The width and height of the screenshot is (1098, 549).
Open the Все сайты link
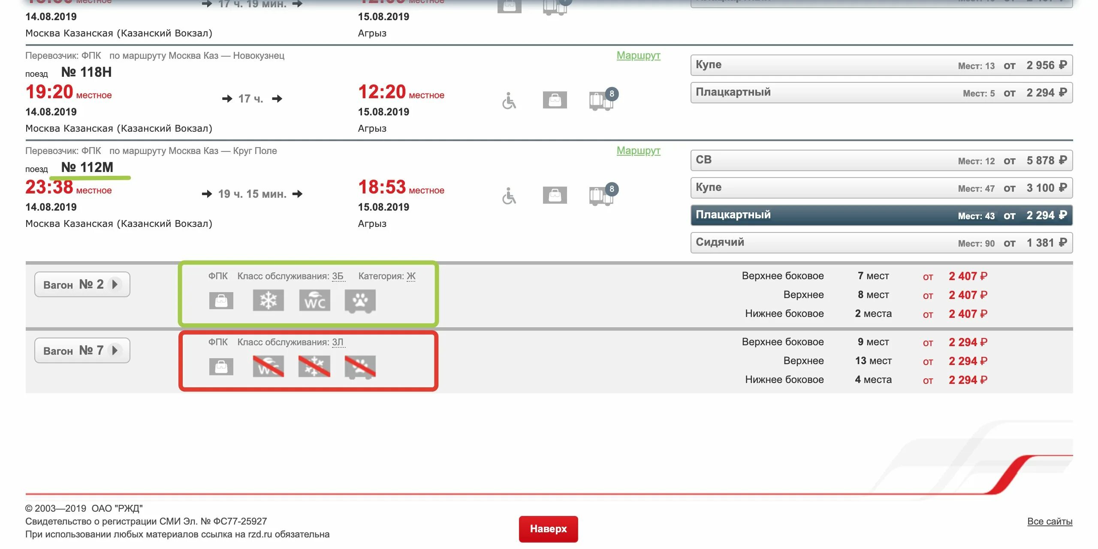pyautogui.click(x=1050, y=521)
